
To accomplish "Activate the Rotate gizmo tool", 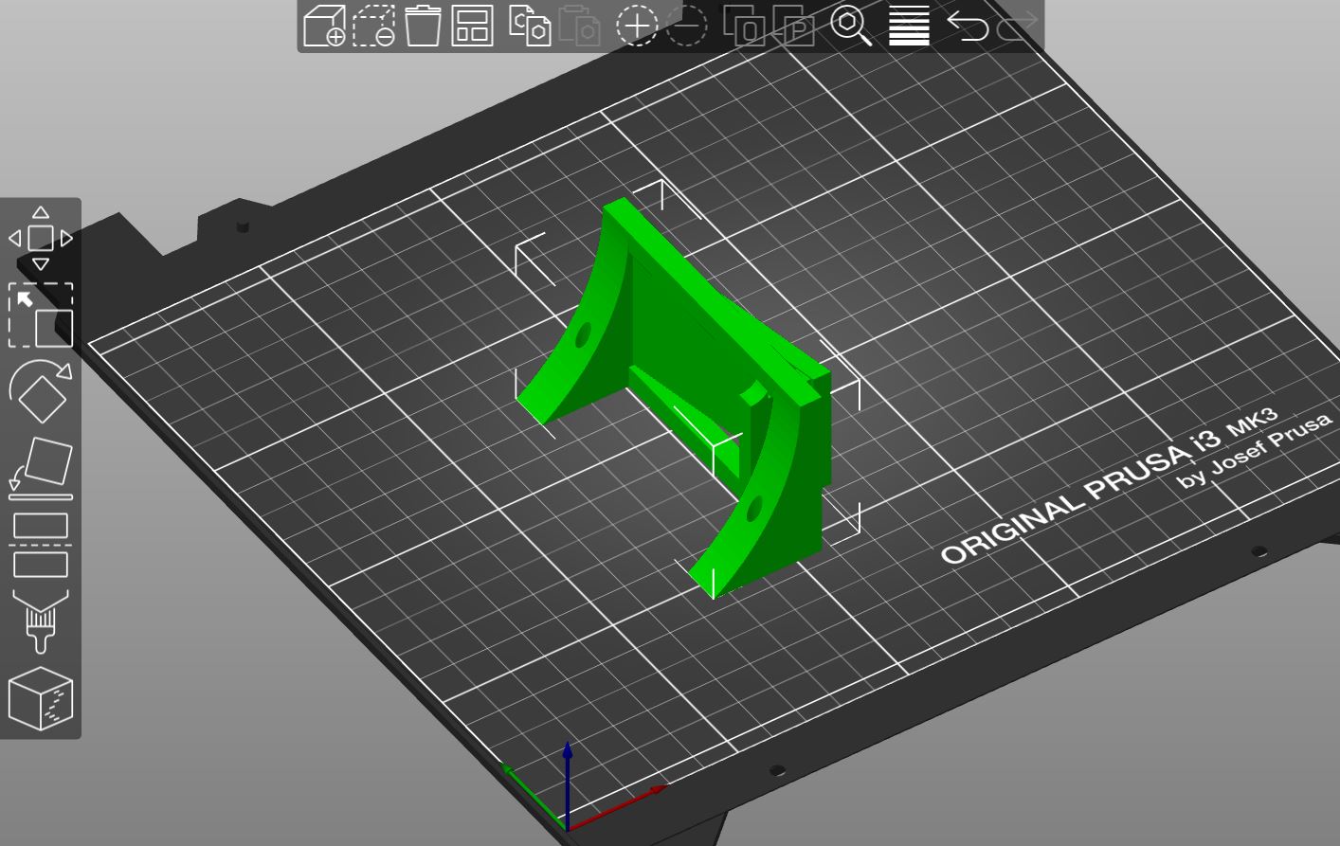I will 41,391.
